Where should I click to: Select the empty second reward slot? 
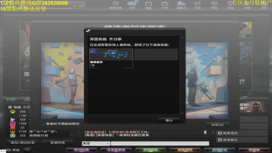click(x=156, y=54)
